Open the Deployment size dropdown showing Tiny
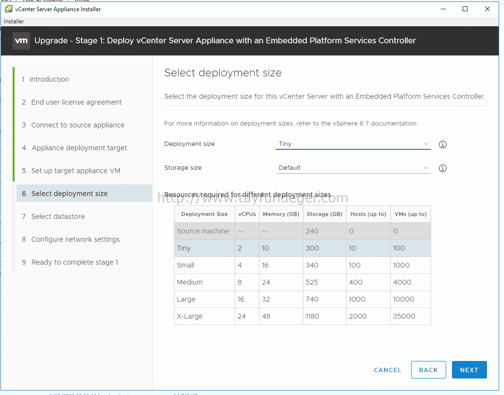The image size is (504, 395). 353,144
